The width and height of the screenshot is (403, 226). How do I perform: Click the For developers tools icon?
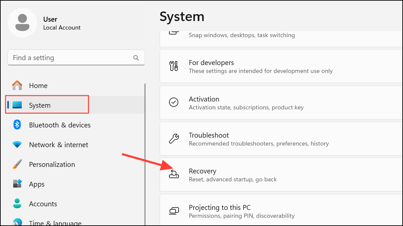[x=174, y=66]
